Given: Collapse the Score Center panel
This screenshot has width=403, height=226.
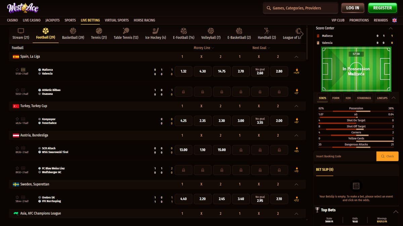Looking at the screenshot, I should 391,28.
